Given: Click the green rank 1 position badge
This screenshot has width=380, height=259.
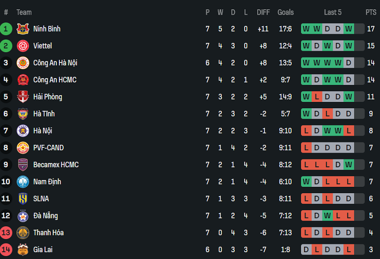Looking at the screenshot, I should 6,29.
